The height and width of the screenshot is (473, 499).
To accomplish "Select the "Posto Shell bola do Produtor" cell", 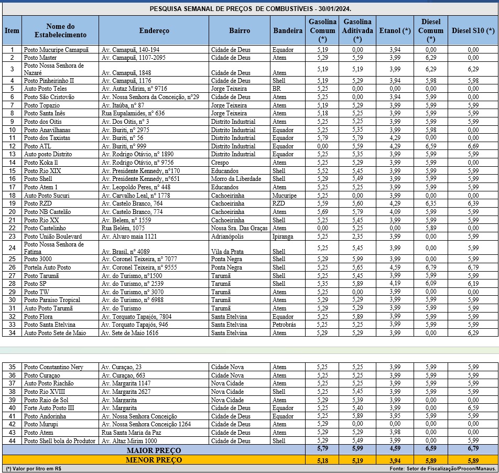I will (x=60, y=440).
